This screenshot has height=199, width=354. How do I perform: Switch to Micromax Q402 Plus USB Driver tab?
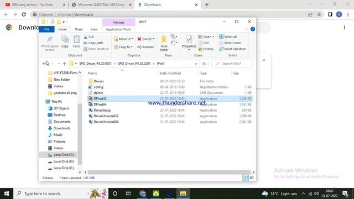point(101,5)
